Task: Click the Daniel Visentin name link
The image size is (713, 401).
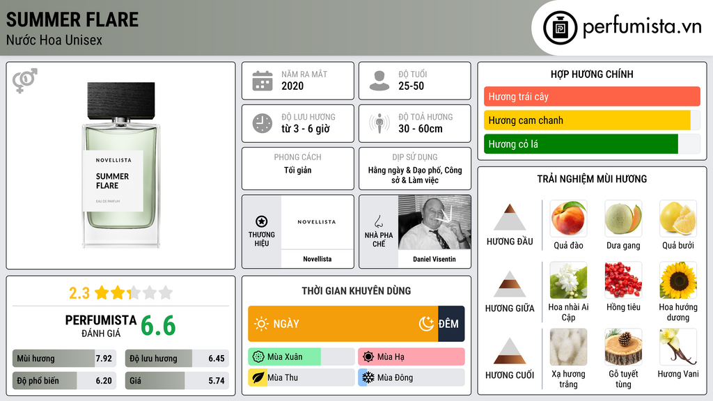Action: [x=434, y=259]
